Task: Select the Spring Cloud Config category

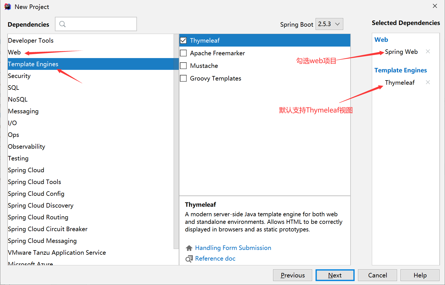Action: 91,194
